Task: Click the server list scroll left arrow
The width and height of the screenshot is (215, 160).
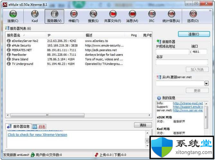Action: (x=8, y=115)
